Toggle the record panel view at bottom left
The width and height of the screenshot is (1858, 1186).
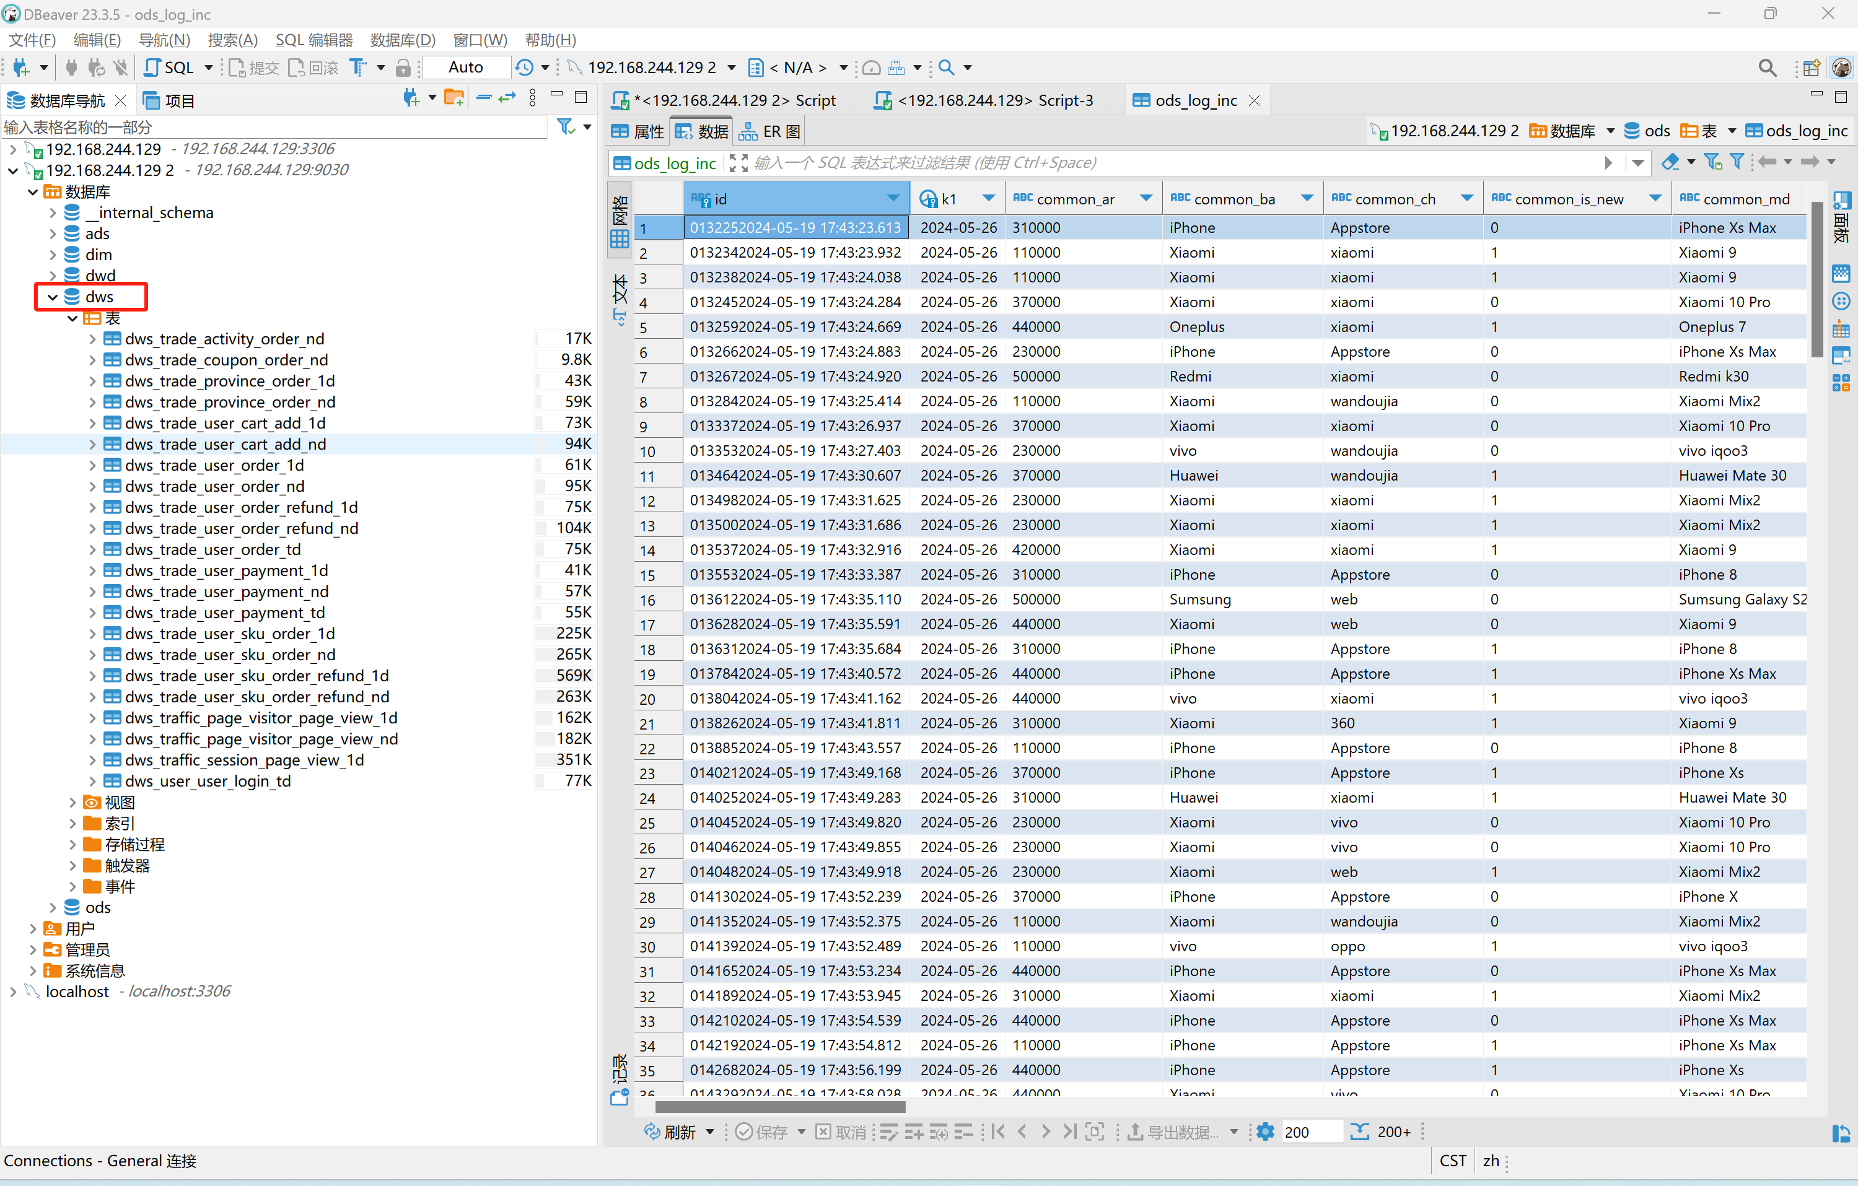620,1079
